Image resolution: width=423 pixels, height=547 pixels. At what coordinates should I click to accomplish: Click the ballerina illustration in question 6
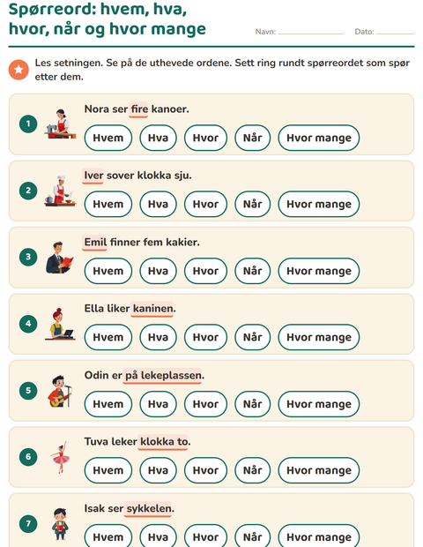61,457
